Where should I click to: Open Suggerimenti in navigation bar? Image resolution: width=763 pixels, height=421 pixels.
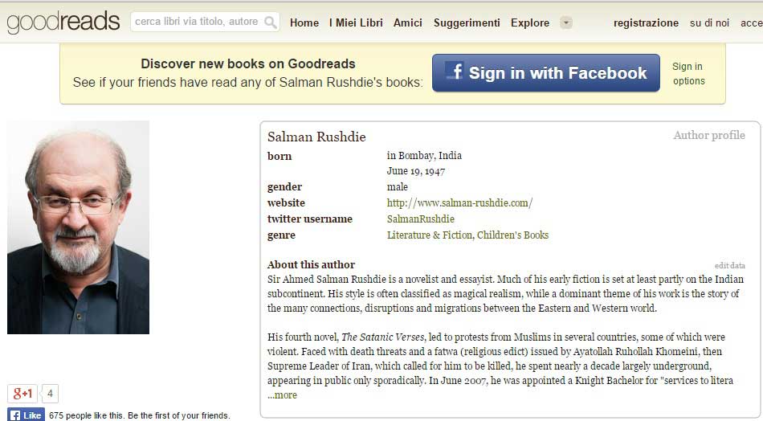pos(467,22)
